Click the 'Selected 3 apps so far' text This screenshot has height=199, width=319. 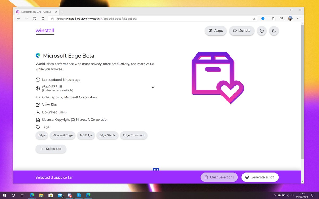click(54, 177)
